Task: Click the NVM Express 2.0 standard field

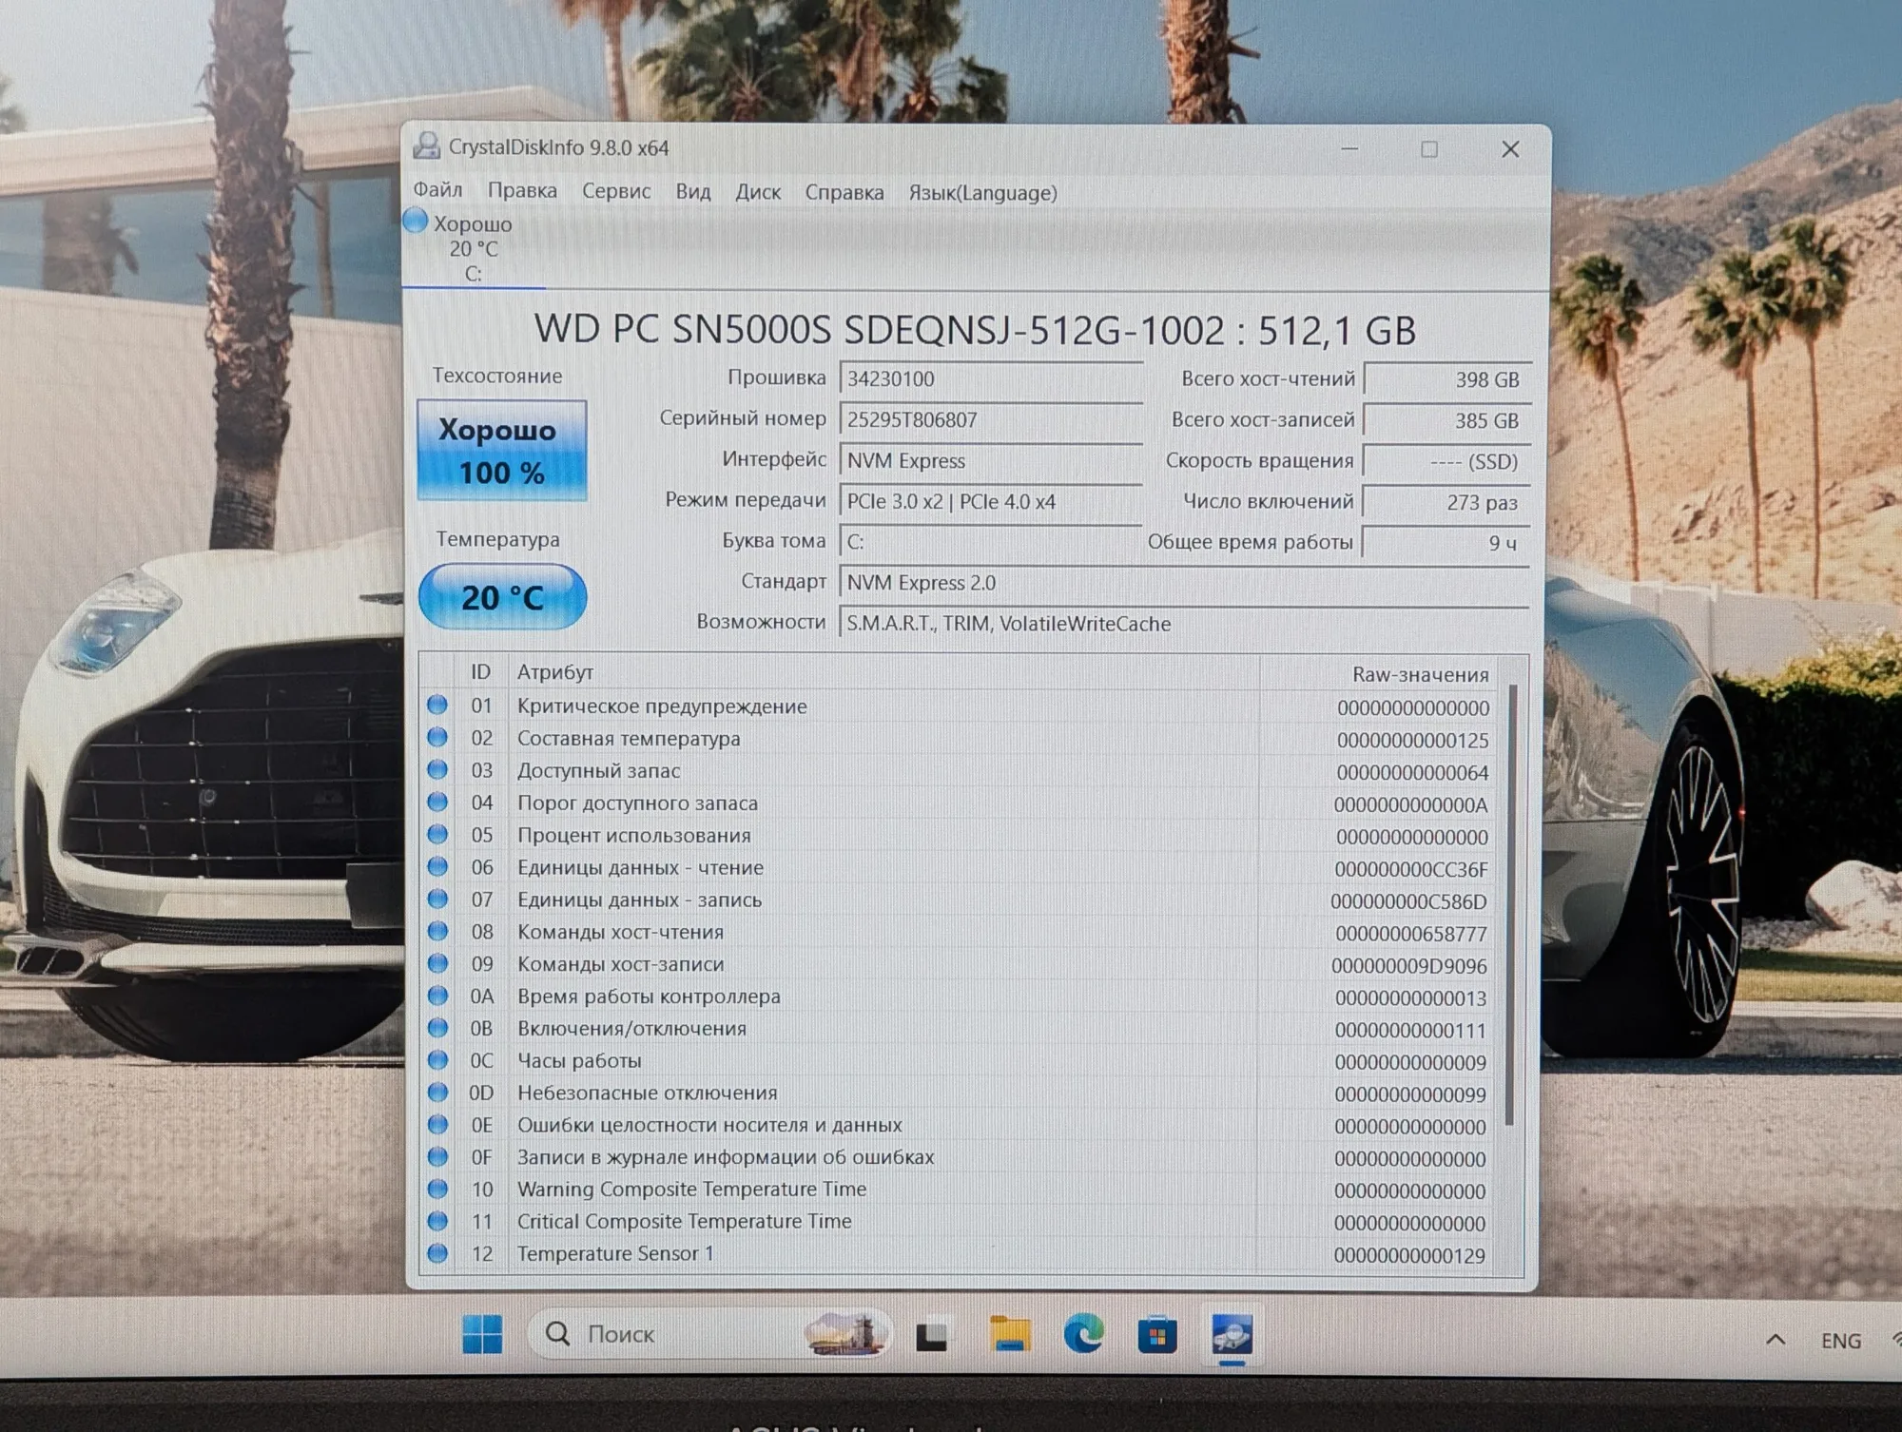Action: coord(1184,583)
